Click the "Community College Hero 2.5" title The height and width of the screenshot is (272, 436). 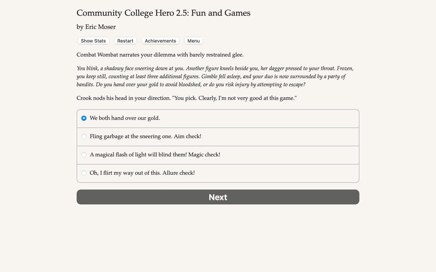163,13
